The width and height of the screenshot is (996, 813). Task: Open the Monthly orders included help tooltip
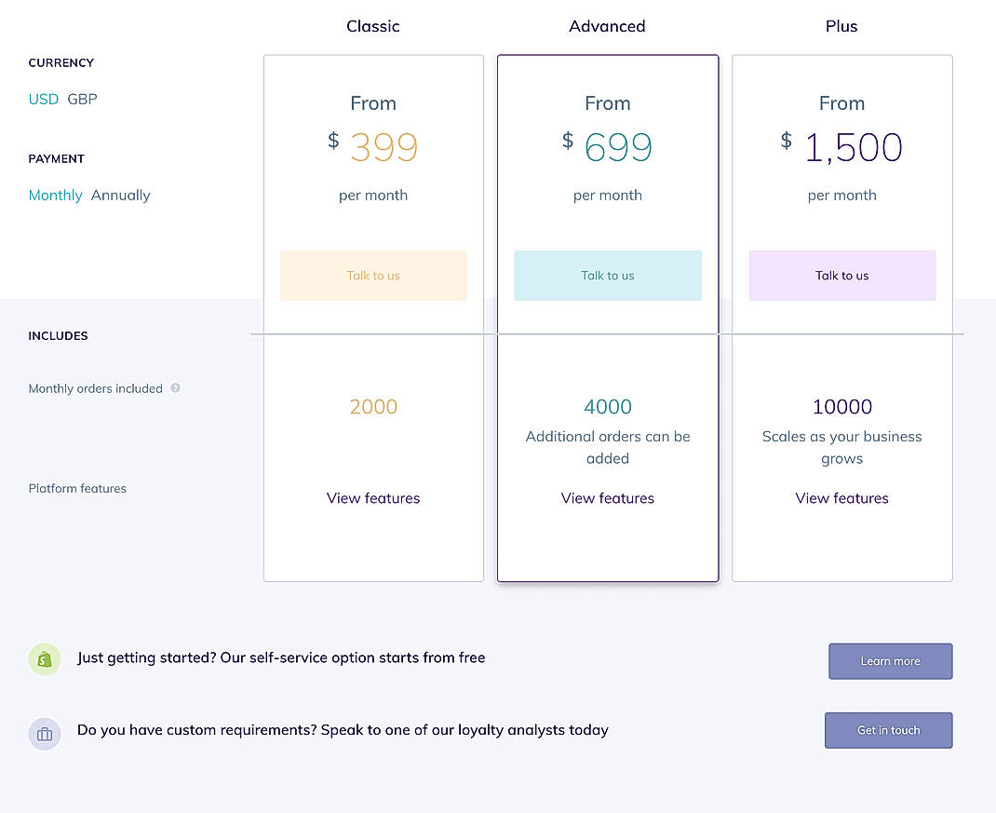(175, 388)
